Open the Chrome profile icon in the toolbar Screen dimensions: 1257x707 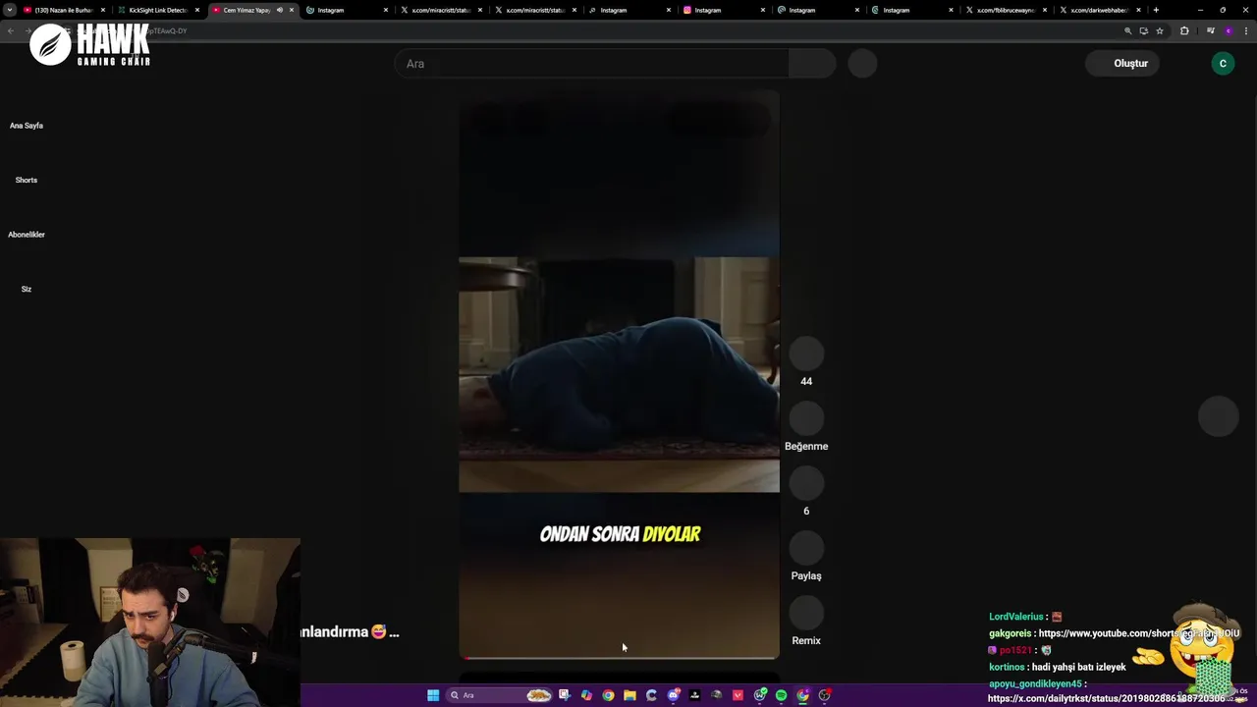1228,31
